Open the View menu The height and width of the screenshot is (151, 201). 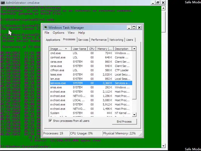71,33
